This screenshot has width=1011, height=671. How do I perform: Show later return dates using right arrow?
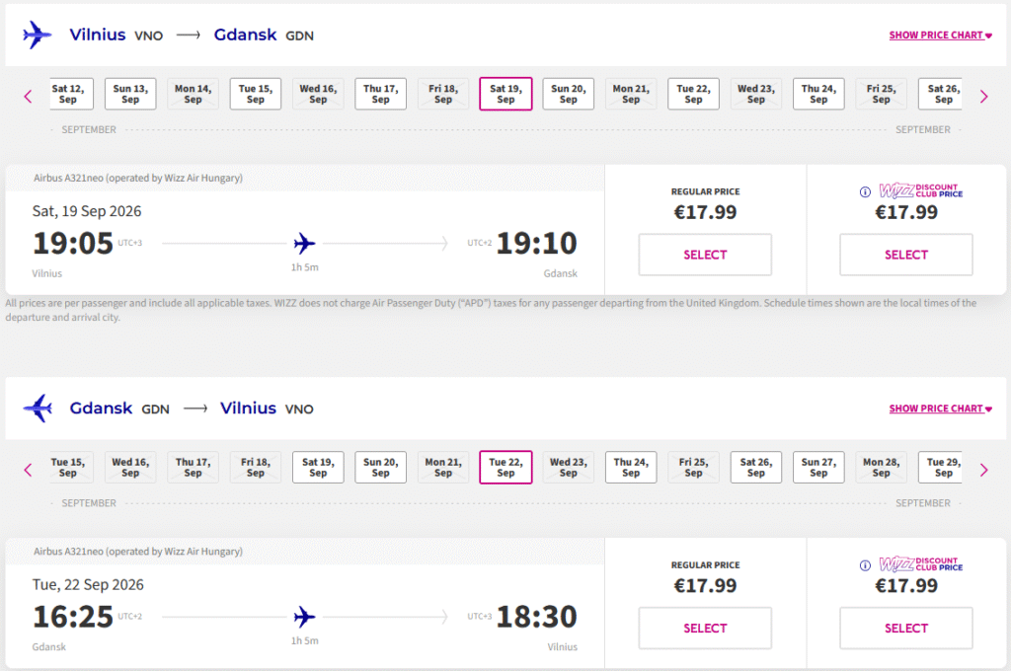click(x=983, y=470)
